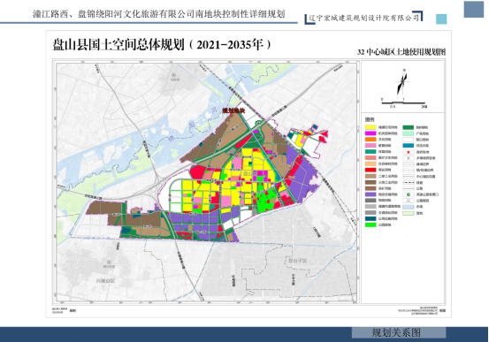Click the 规划关系图 label in the footer
Viewport: 489px width, 342px height.
pos(396,332)
